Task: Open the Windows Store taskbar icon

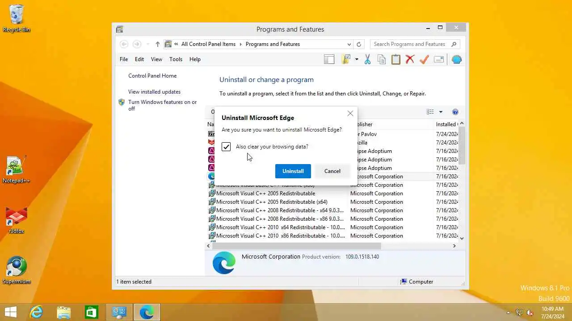Action: coord(91,312)
